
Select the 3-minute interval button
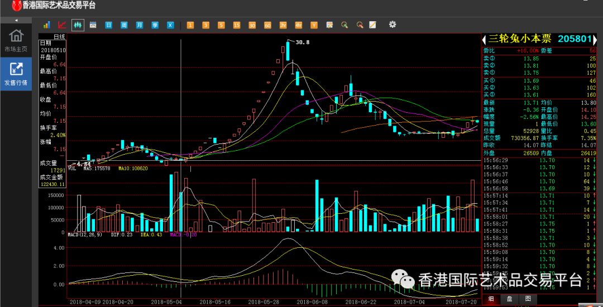pos(205,25)
